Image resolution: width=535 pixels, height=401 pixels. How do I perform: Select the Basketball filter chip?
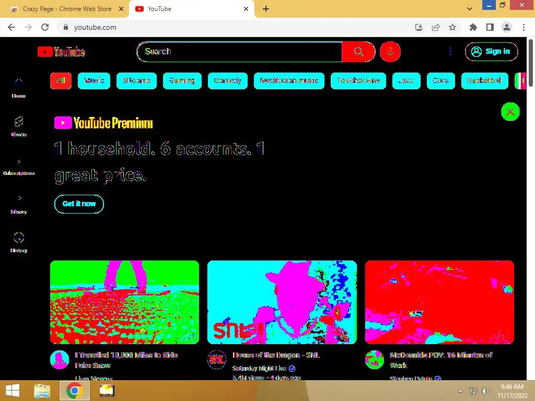point(484,81)
